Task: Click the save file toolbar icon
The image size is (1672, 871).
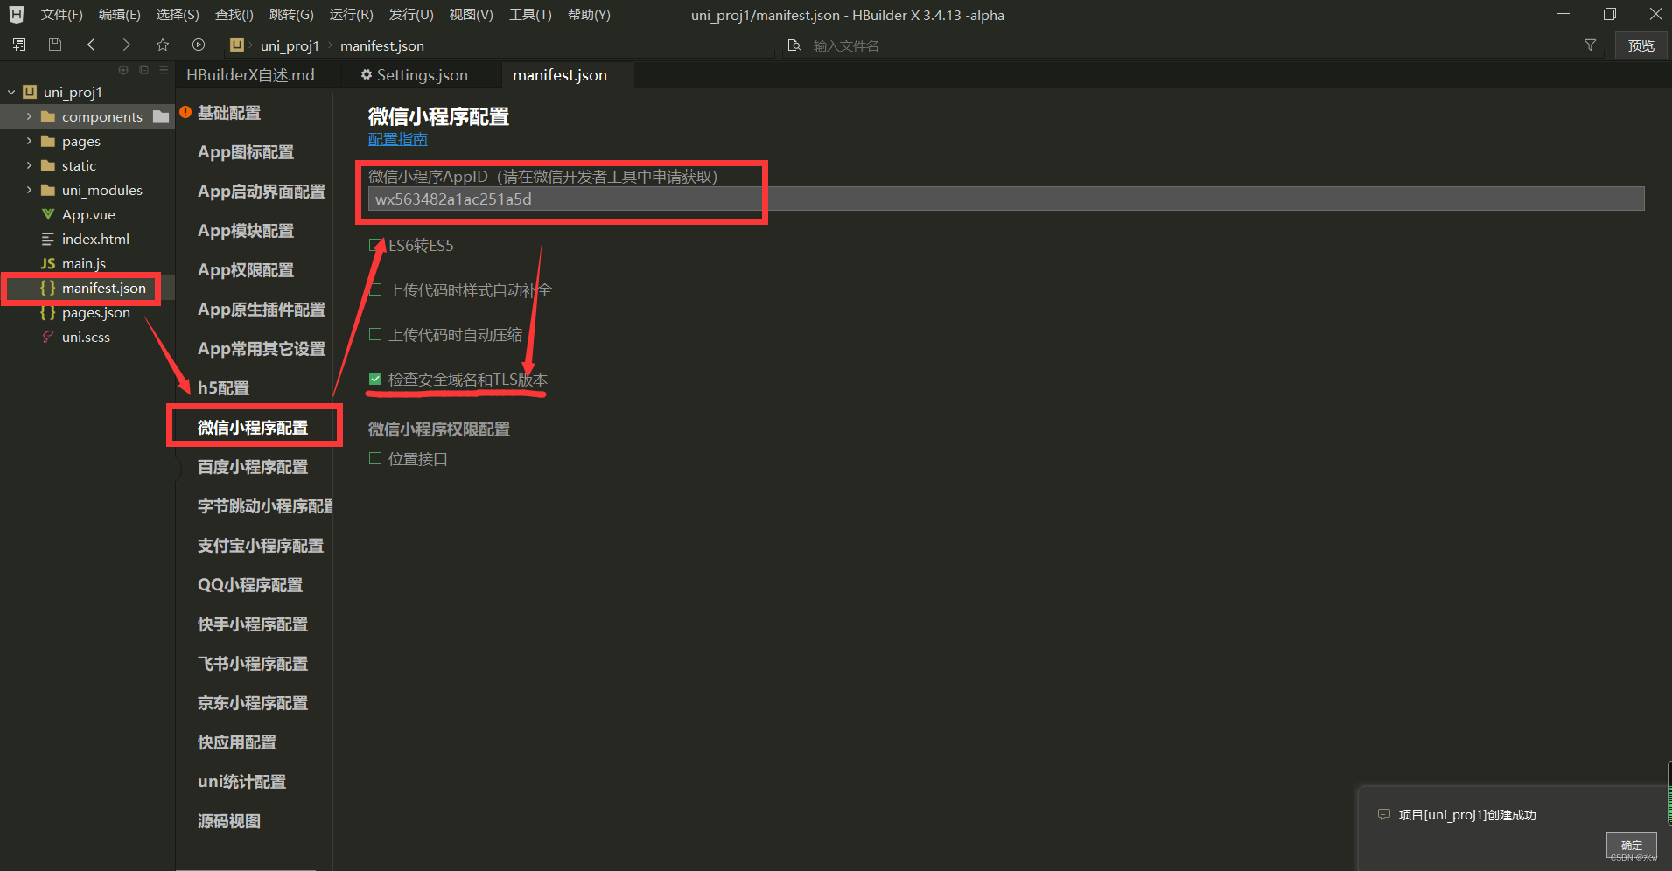Action: [55, 45]
